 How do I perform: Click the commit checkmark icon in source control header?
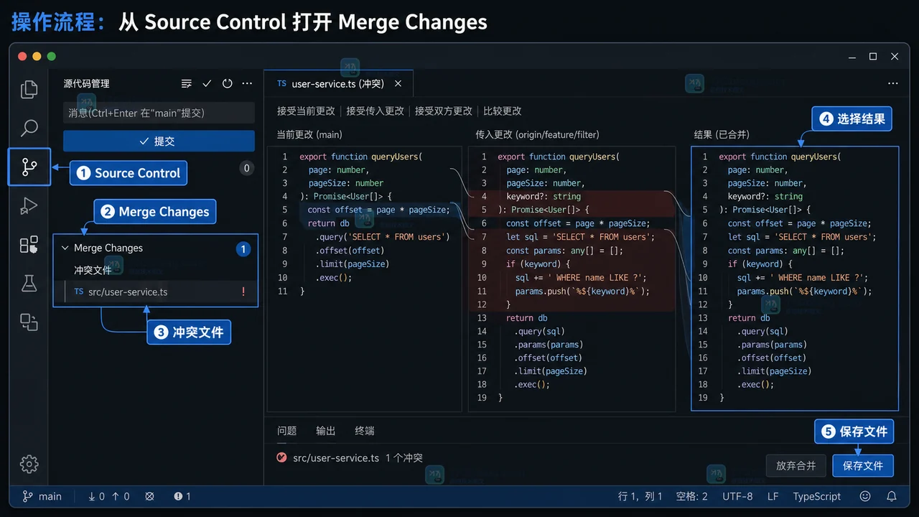(207, 84)
